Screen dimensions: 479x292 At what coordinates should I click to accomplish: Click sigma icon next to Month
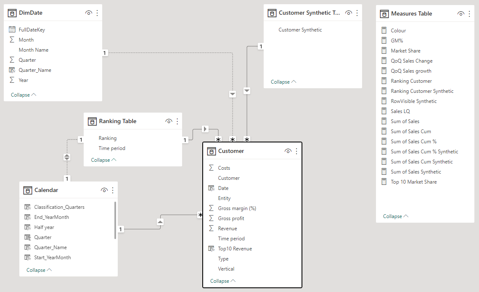click(12, 39)
